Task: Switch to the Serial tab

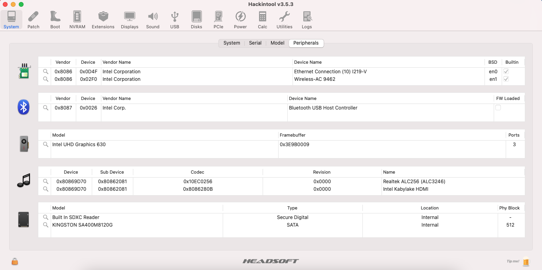Action: pos(255,43)
